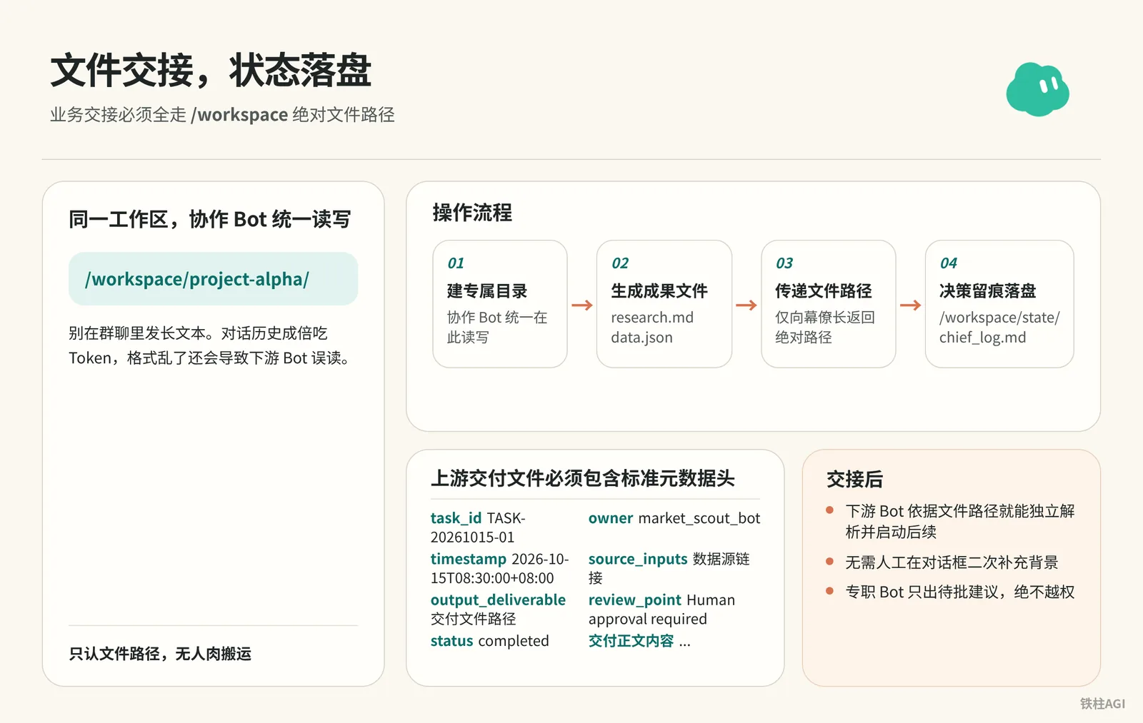Click the subtitle mentioning /workspace 绝对文件路径
Viewport: 1143px width, 723px height.
(x=222, y=114)
